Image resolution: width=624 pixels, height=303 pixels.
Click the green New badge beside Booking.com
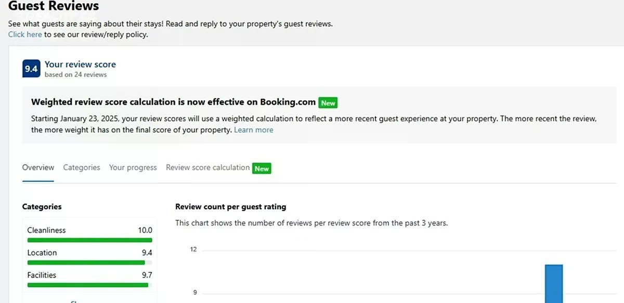[x=328, y=103]
